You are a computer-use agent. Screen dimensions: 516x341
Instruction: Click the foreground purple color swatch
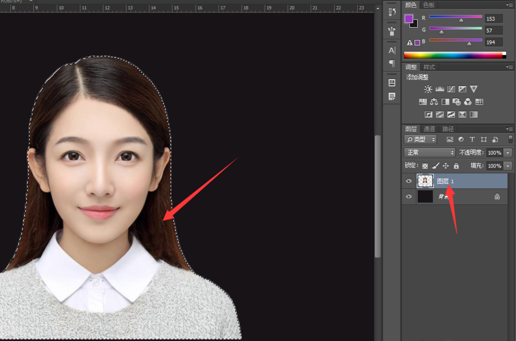point(409,19)
